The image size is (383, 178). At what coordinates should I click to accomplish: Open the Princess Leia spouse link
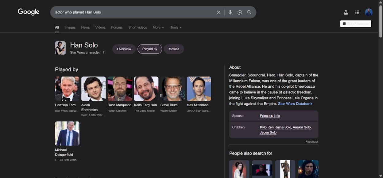tap(270, 116)
